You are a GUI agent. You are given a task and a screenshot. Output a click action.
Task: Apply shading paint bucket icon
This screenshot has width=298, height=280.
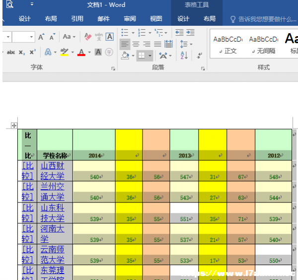point(125,56)
